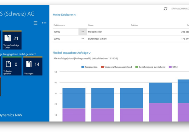This screenshot has width=189, height=132.
Task: Open row actions for Debitor 10000
Action: point(83,32)
